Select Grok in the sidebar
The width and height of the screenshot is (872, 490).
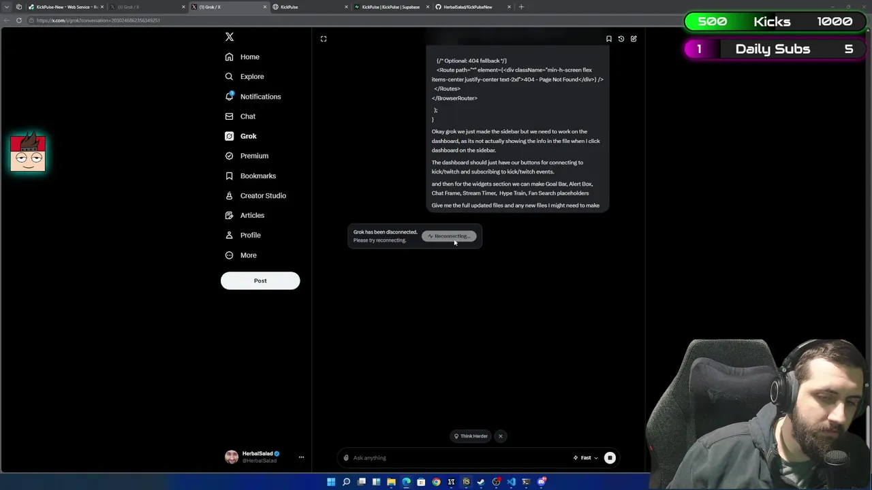click(x=241, y=136)
